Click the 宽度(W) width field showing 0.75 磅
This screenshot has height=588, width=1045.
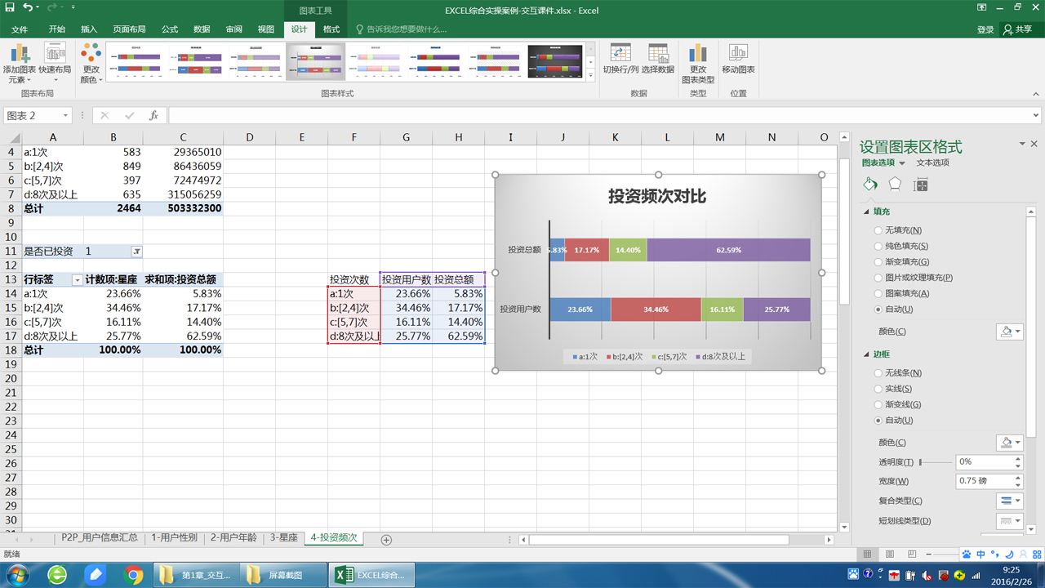pyautogui.click(x=984, y=481)
